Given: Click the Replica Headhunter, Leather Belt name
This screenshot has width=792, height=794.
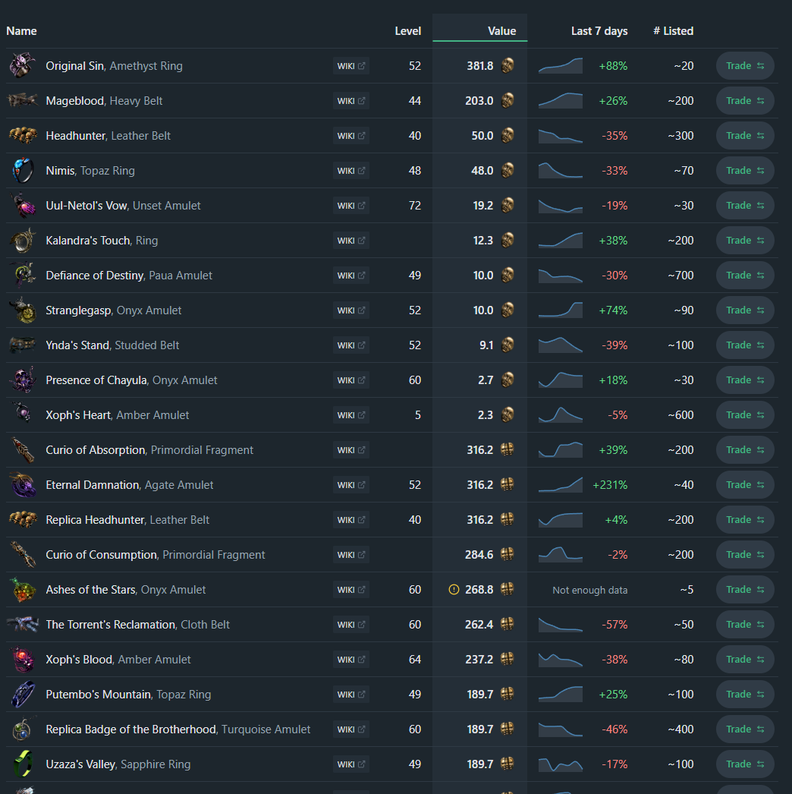Looking at the screenshot, I should tap(127, 520).
